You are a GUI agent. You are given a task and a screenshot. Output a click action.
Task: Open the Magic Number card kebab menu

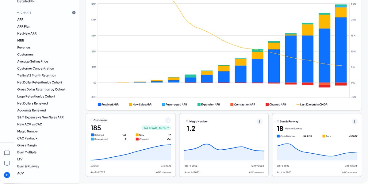pyautogui.click(x=259, y=121)
